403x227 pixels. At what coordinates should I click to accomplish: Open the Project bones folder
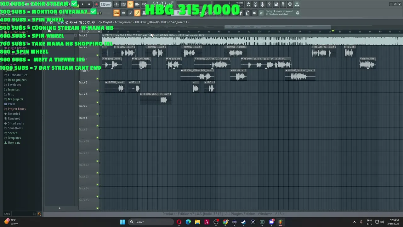[x=17, y=109]
